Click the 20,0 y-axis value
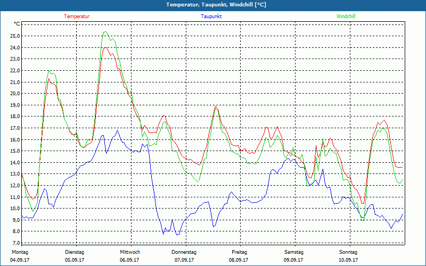Image resolution: width=426 pixels, height=266 pixels. pos(15,94)
